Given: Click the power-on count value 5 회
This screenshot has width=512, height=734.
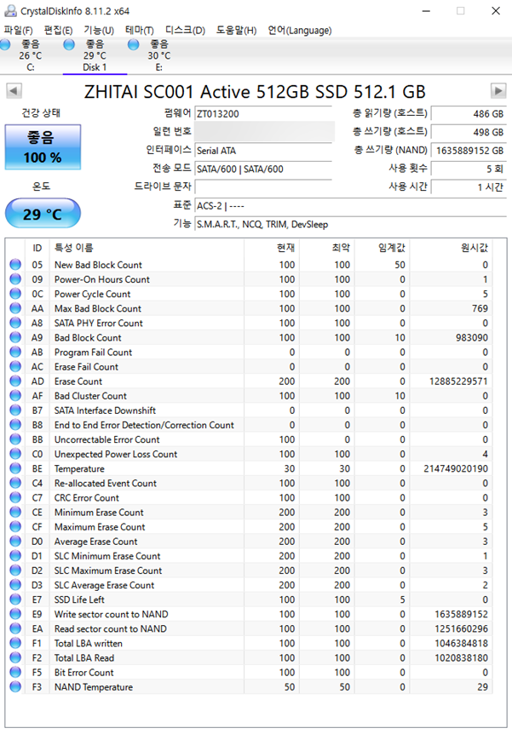Looking at the screenshot, I should point(469,169).
